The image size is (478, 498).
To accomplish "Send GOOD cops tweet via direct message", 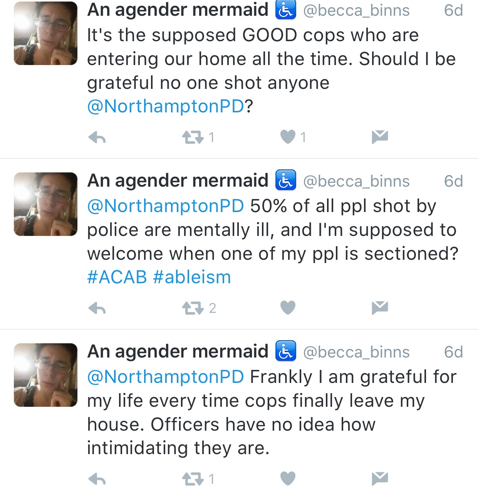I will tap(380, 137).
